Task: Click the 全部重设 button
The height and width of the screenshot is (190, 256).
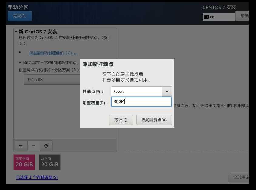Action: [x=239, y=177]
